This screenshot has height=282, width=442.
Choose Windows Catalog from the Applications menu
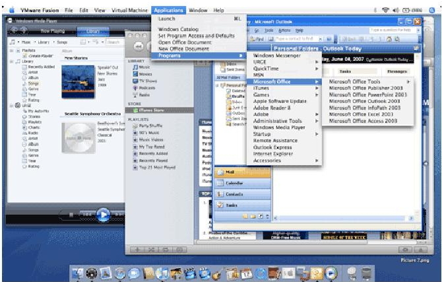click(199, 29)
